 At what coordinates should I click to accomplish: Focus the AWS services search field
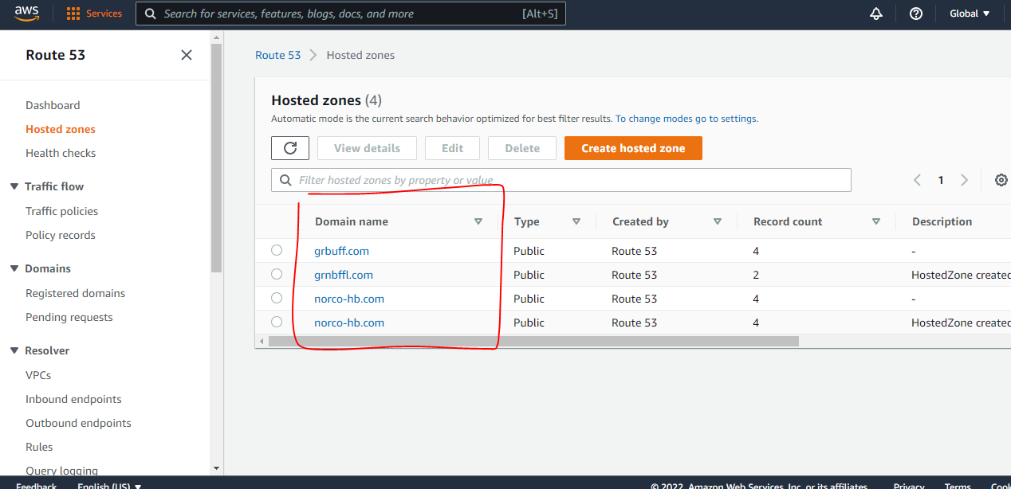[351, 14]
